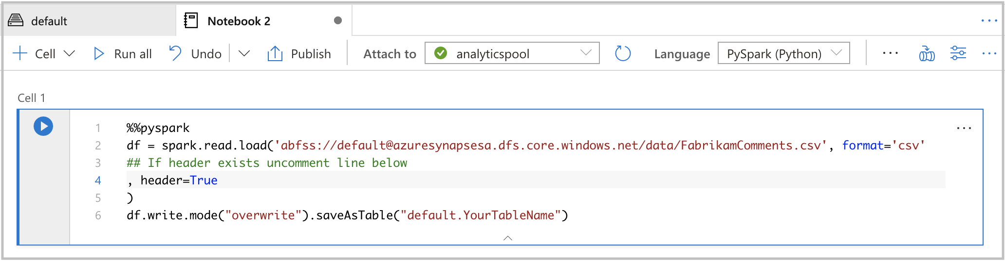Open the tab bar ellipsis menu
1005x263 pixels.
click(x=989, y=20)
